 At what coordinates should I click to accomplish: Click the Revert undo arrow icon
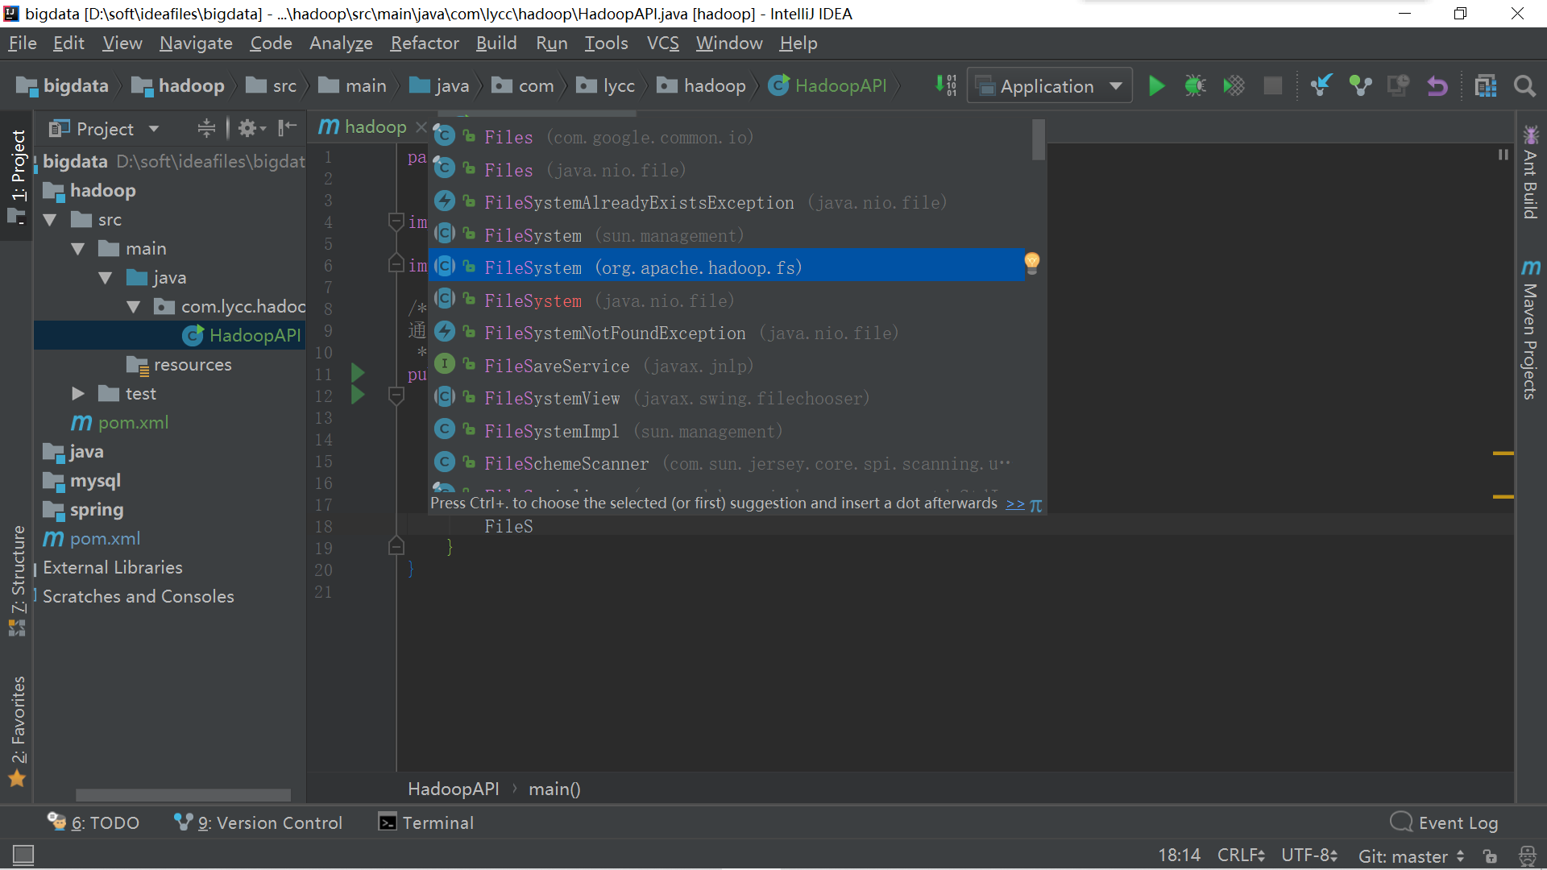[1437, 86]
